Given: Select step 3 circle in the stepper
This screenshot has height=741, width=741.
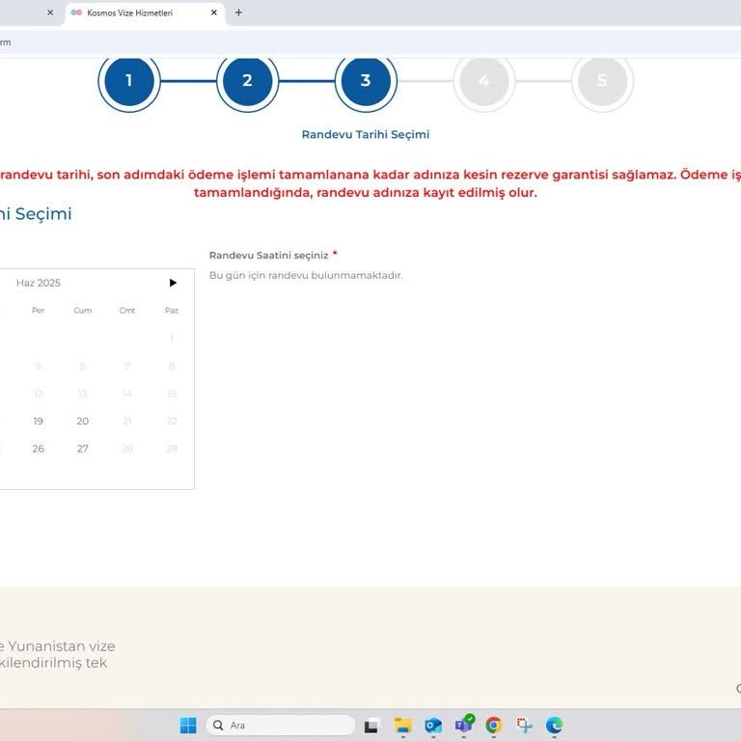Looking at the screenshot, I should pyautogui.click(x=366, y=80).
